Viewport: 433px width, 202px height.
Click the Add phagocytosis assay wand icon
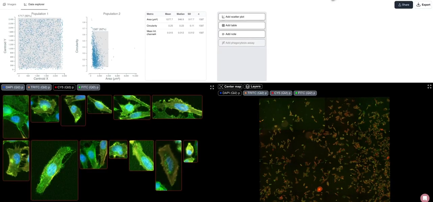(x=223, y=43)
